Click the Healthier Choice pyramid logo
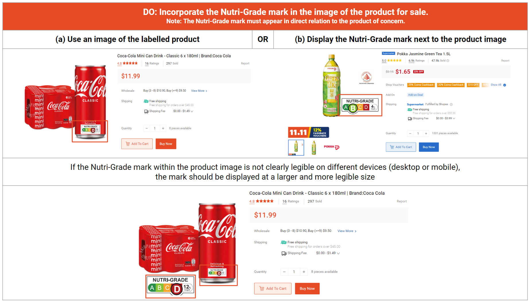This screenshot has width=532, height=302. pos(366,77)
